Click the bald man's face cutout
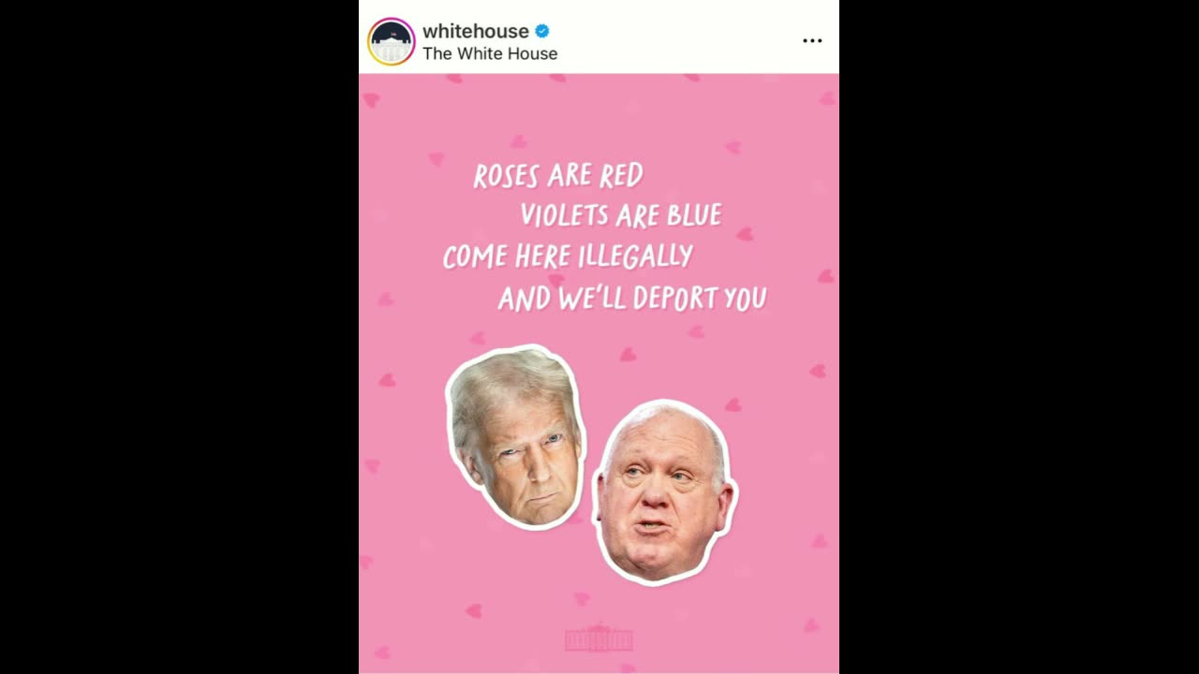Viewport: 1199px width, 674px height. pos(664,492)
